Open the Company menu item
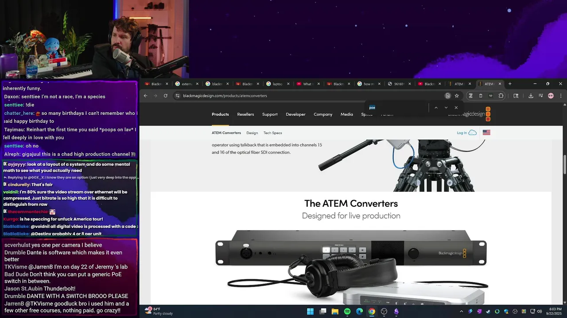567x318 pixels. (x=323, y=114)
